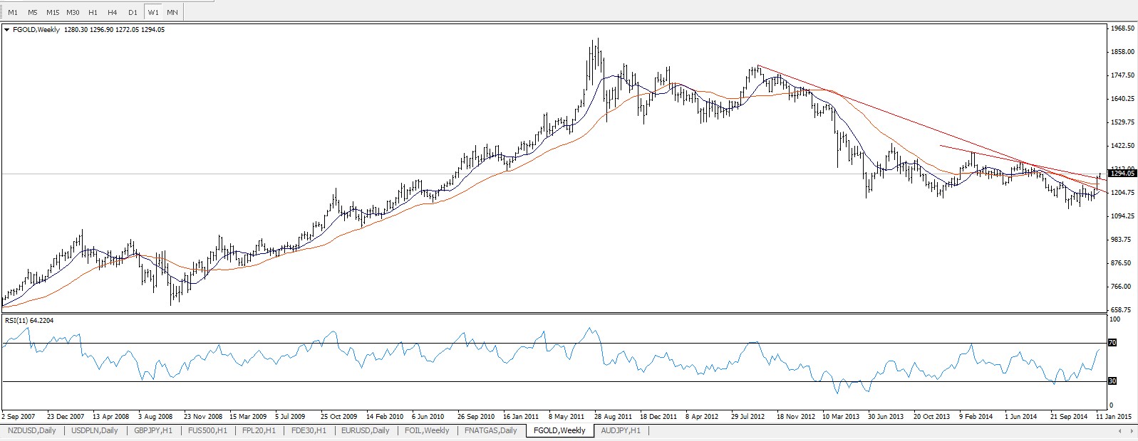Select the M5 timeframe button
This screenshot has height=441, width=1138.
point(33,12)
